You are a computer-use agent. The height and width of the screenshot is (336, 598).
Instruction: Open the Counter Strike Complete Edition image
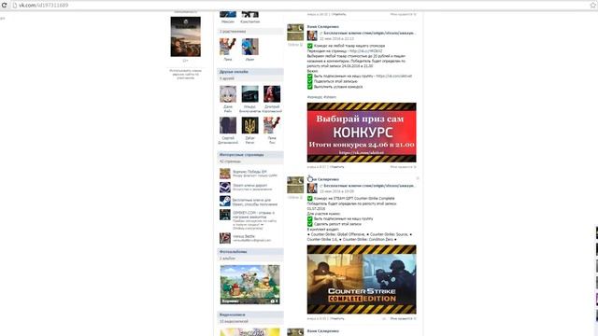[362, 279]
